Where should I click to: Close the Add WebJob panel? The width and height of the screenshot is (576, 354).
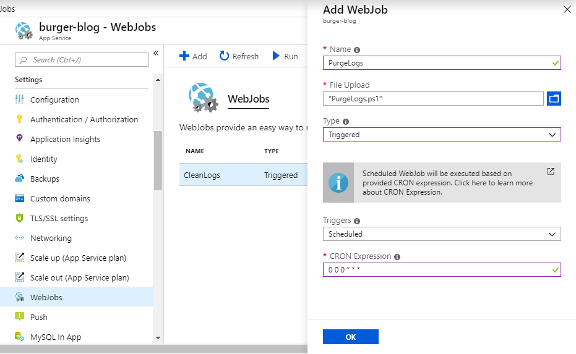[x=567, y=9]
